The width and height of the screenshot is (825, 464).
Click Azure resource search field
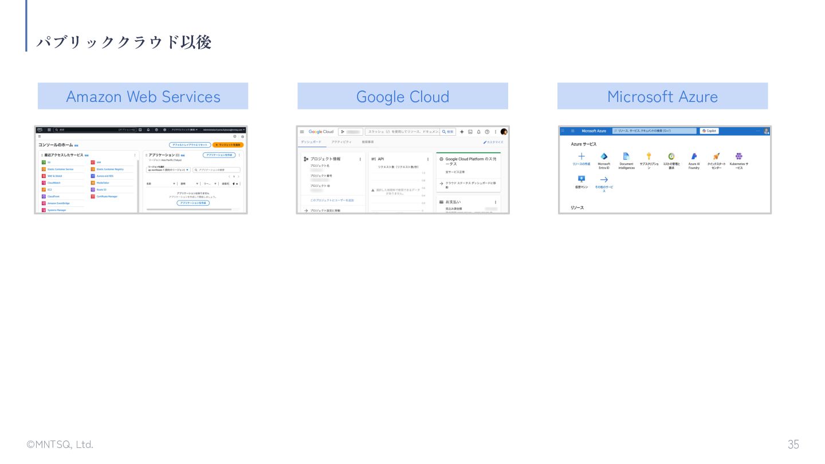654,131
